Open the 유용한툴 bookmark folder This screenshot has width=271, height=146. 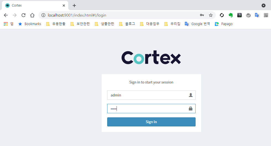(x=56, y=24)
